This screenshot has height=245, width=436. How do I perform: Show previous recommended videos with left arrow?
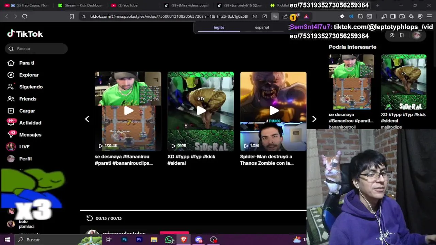[87, 119]
